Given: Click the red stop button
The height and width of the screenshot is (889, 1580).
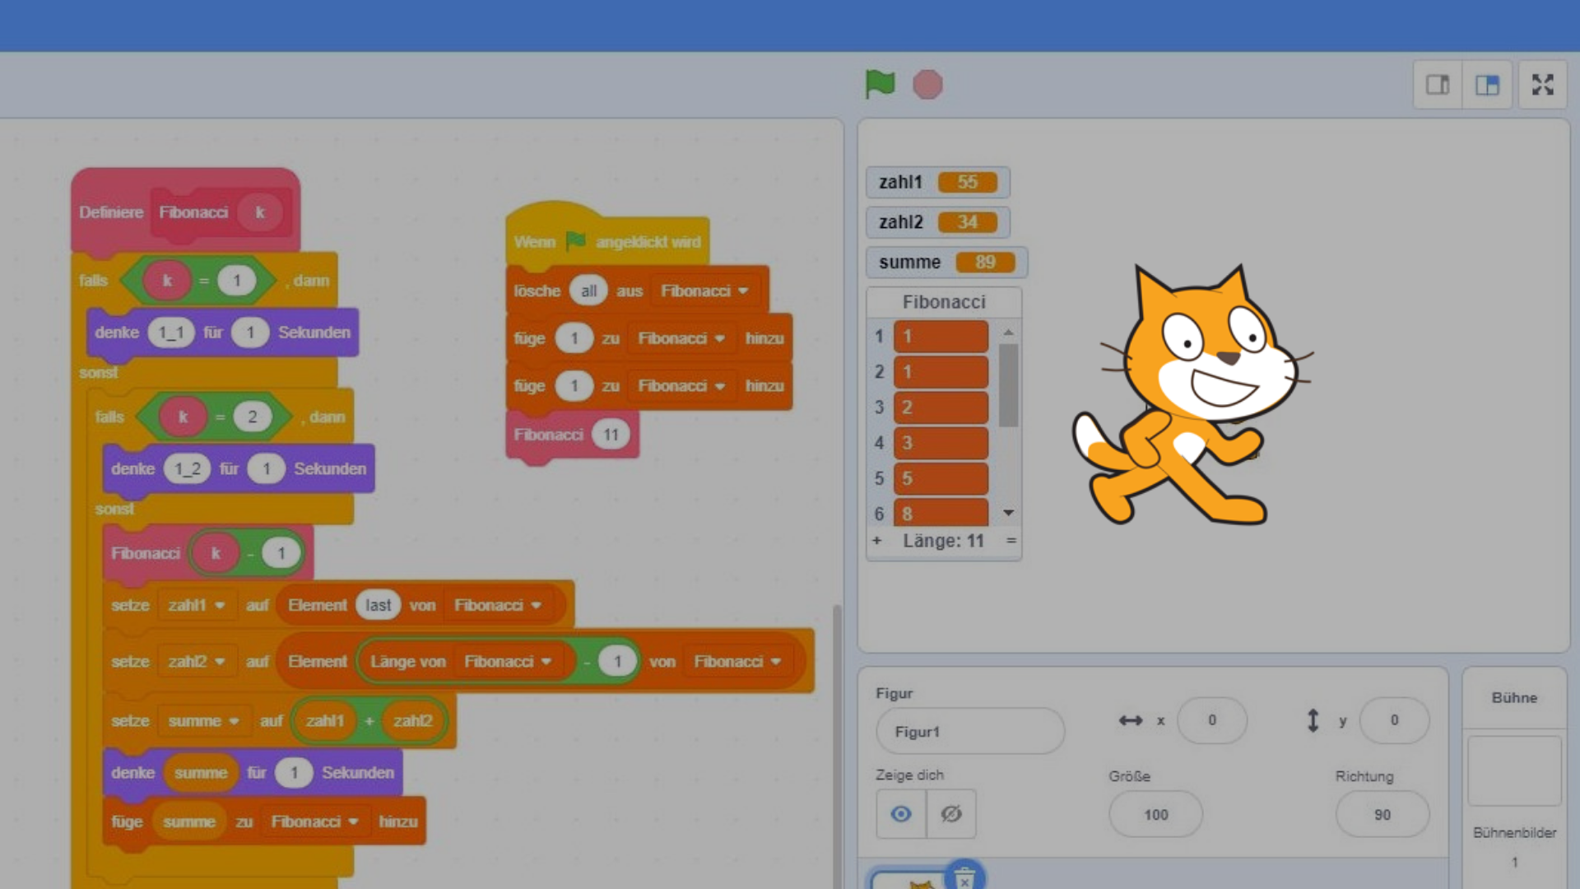Looking at the screenshot, I should (x=927, y=85).
